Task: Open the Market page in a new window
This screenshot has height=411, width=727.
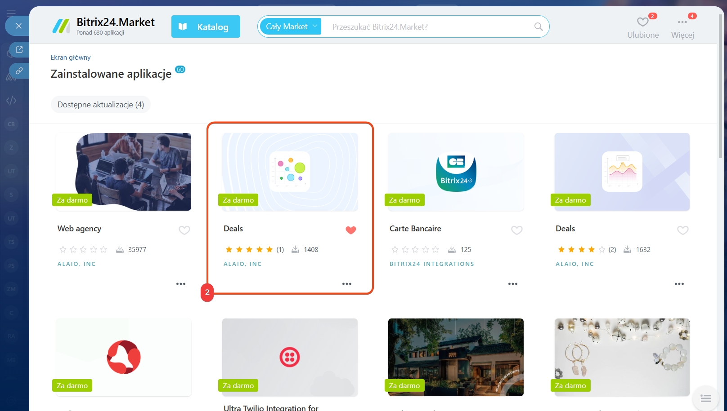Action: pos(19,49)
